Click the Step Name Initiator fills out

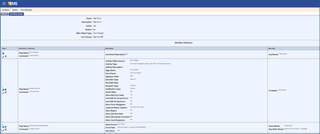tap(34, 88)
